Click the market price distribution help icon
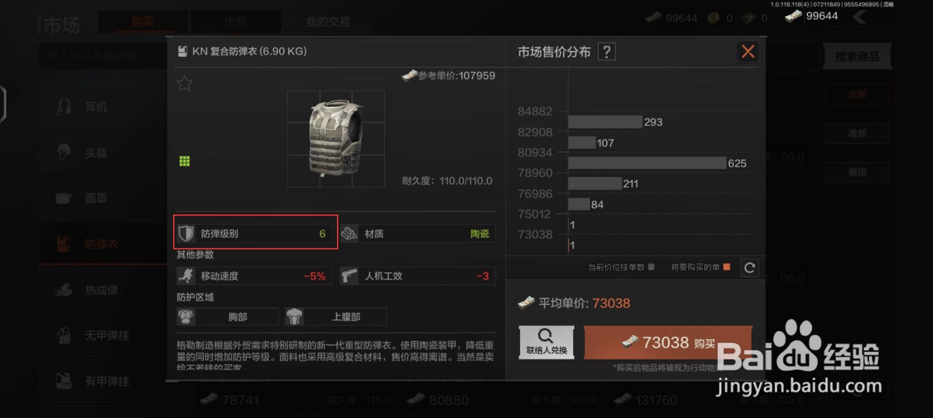Screen dimensions: 933x418 pyautogui.click(x=606, y=52)
